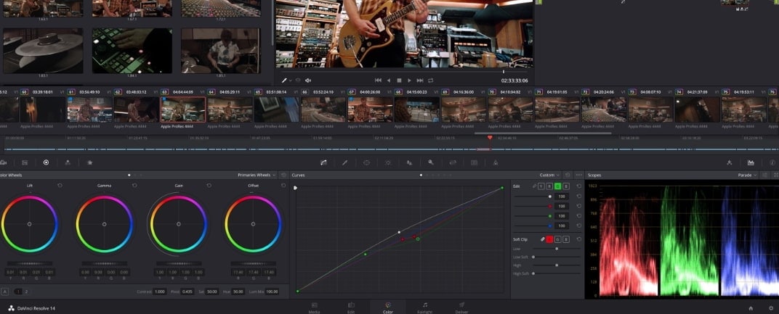Switch to the Fairlight page
The width and height of the screenshot is (779, 314).
coord(425,307)
